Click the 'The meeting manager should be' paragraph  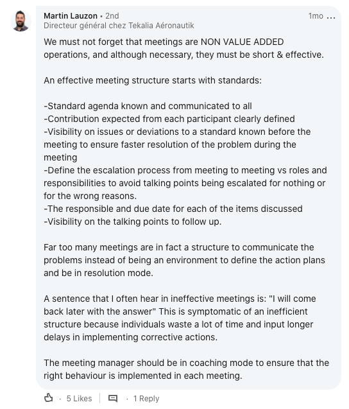(186, 369)
